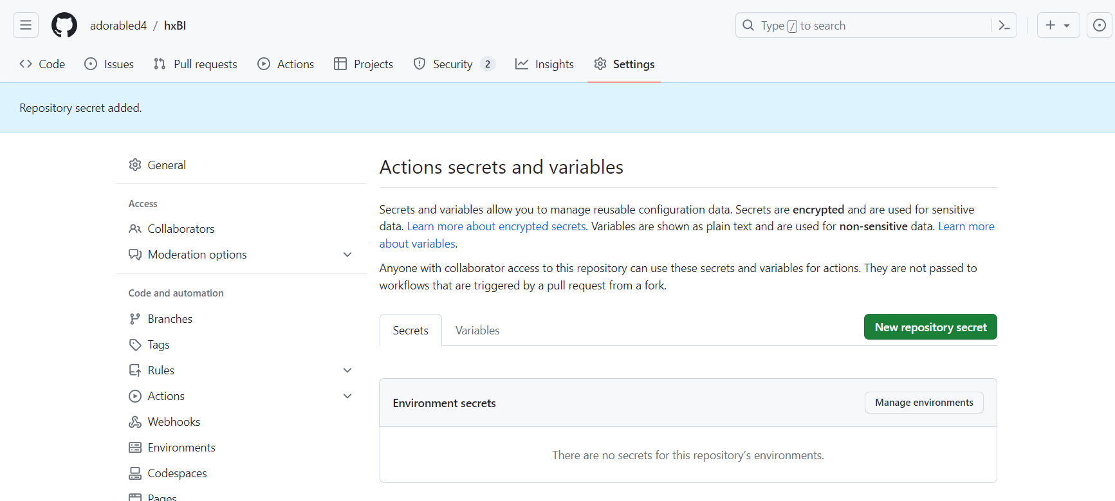Expand the Moderation options section
This screenshot has width=1115, height=501.
(347, 255)
